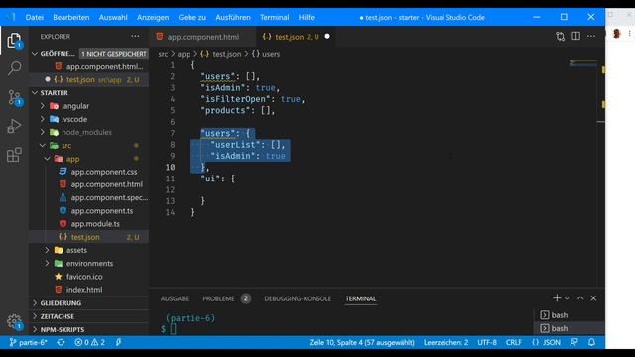Click the CRLF line ending selector

514,342
